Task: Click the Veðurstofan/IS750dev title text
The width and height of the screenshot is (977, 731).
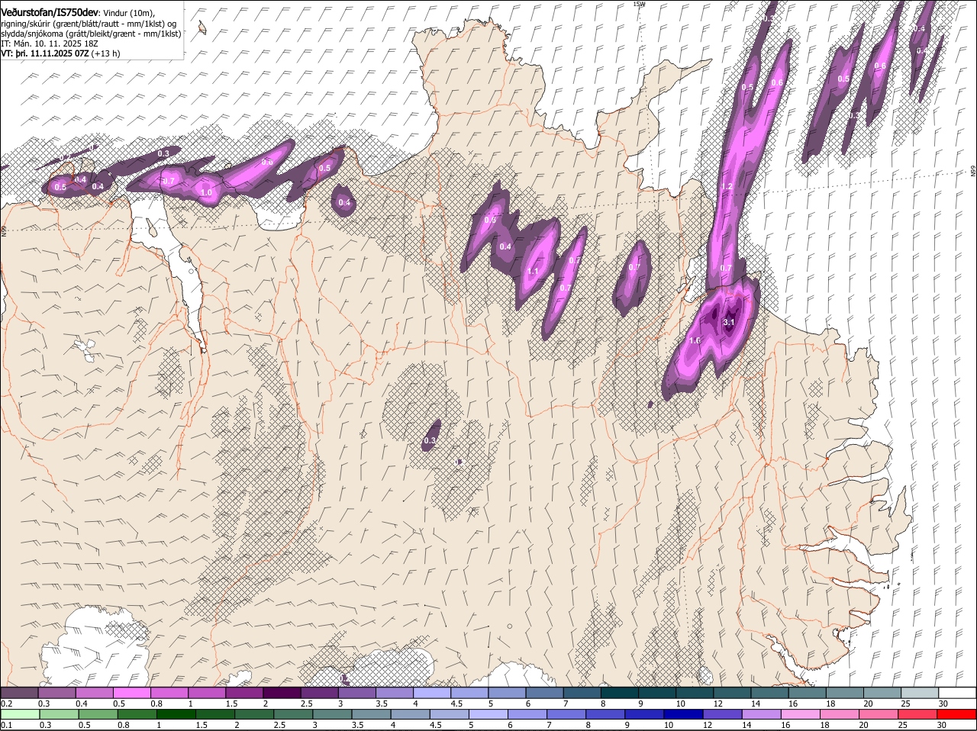Action: click(50, 11)
